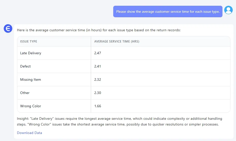The height and width of the screenshot is (141, 236).
Task: Open the Download Data link
Action: [29, 133]
